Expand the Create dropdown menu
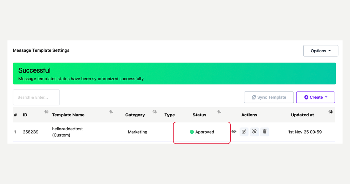This screenshot has width=350, height=184. click(x=315, y=97)
